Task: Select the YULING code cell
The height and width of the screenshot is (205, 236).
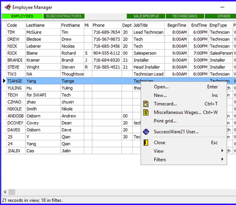Action: (x=16, y=88)
